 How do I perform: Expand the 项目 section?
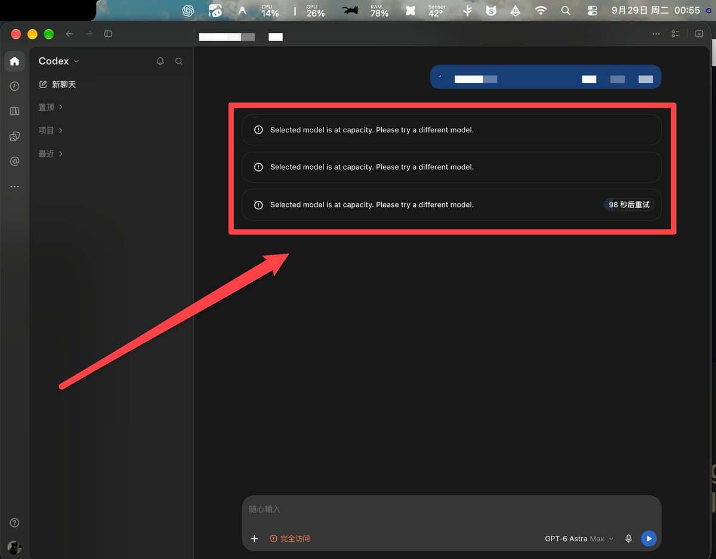[x=51, y=131]
